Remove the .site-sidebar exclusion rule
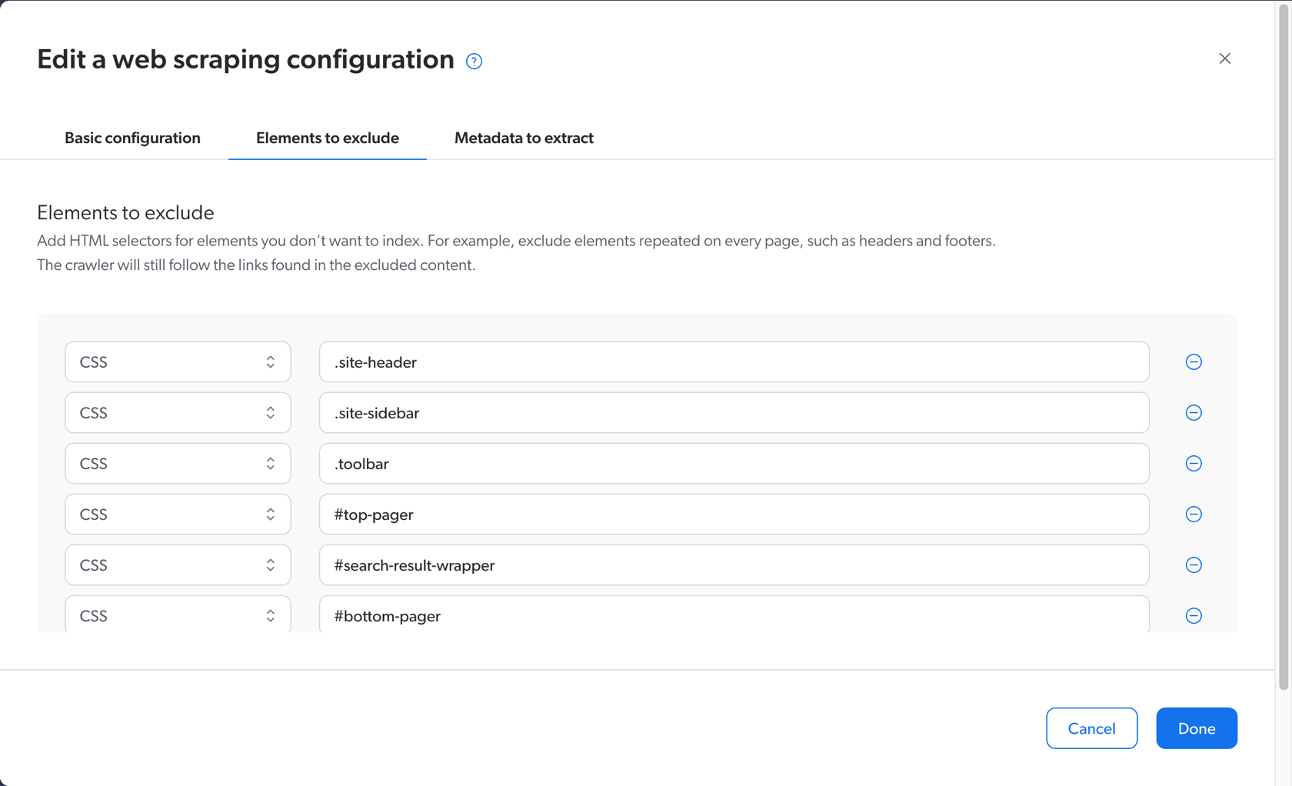 point(1194,412)
